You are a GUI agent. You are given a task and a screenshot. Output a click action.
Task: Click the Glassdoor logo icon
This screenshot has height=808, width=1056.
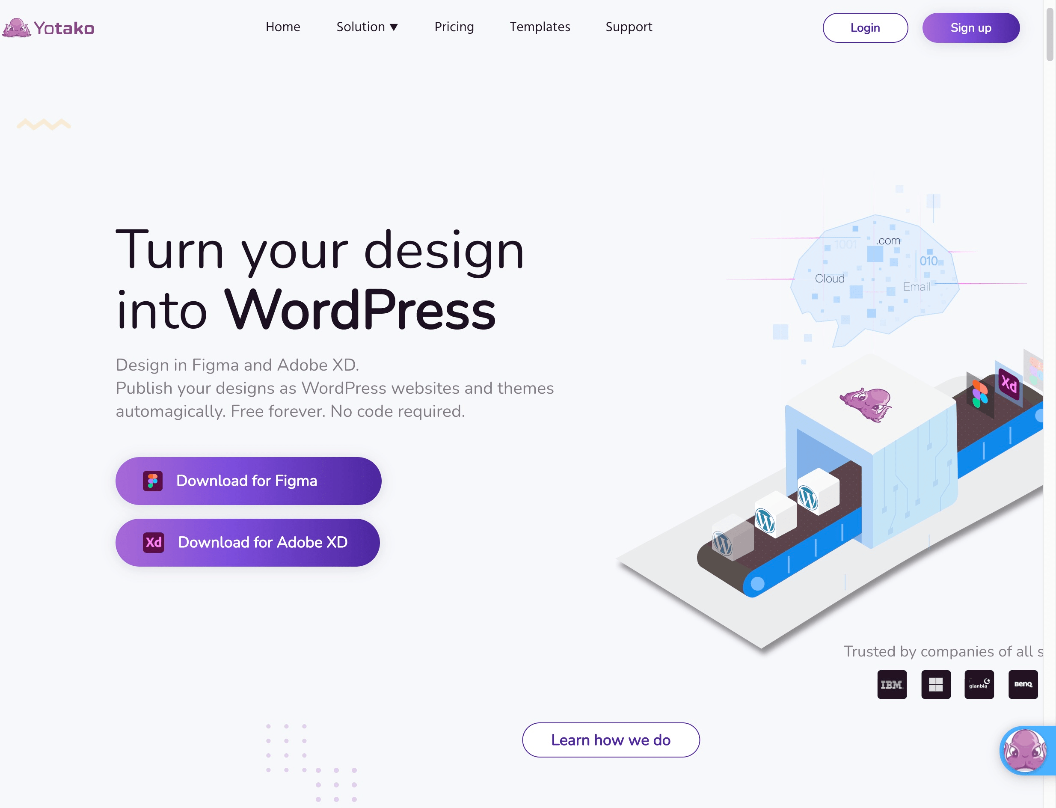(979, 684)
